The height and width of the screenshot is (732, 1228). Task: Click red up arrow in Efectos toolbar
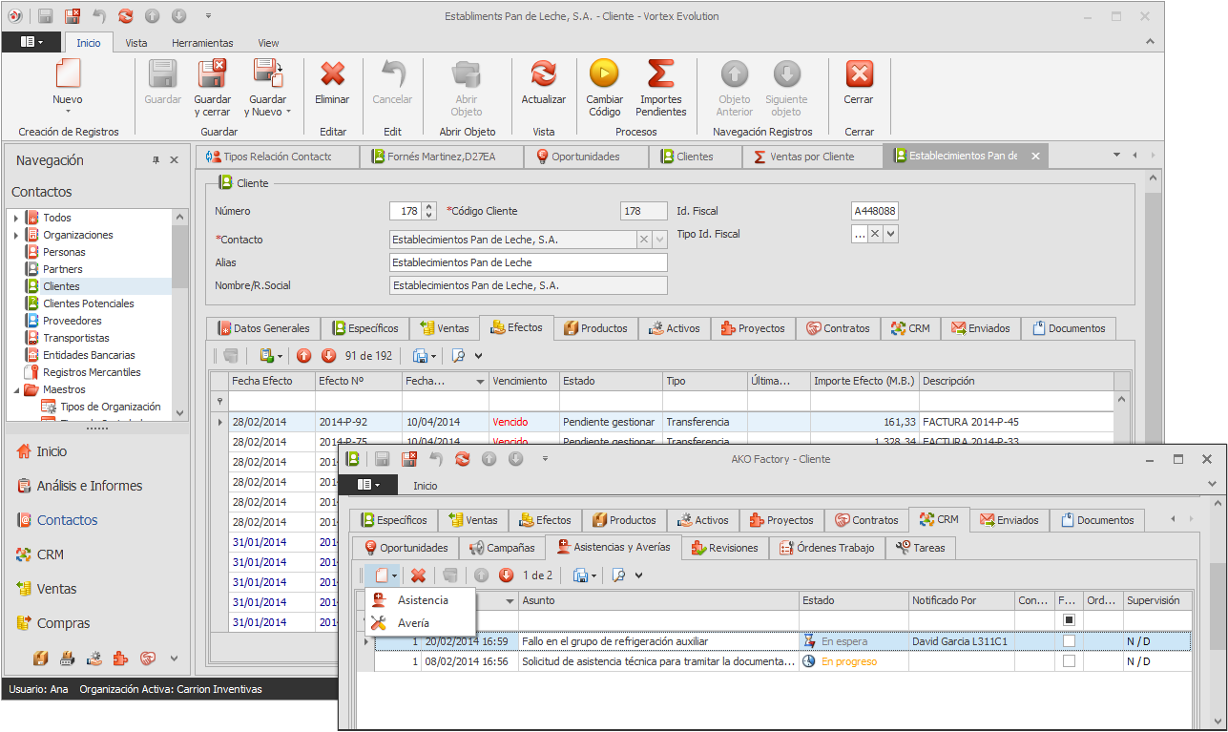click(304, 356)
